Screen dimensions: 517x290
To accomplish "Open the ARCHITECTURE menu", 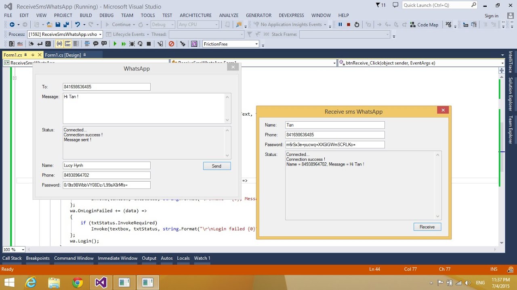I will pyautogui.click(x=195, y=15).
